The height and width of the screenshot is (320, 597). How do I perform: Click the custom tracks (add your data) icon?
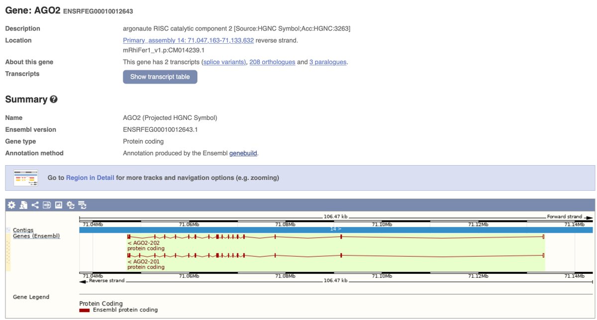[x=23, y=205]
